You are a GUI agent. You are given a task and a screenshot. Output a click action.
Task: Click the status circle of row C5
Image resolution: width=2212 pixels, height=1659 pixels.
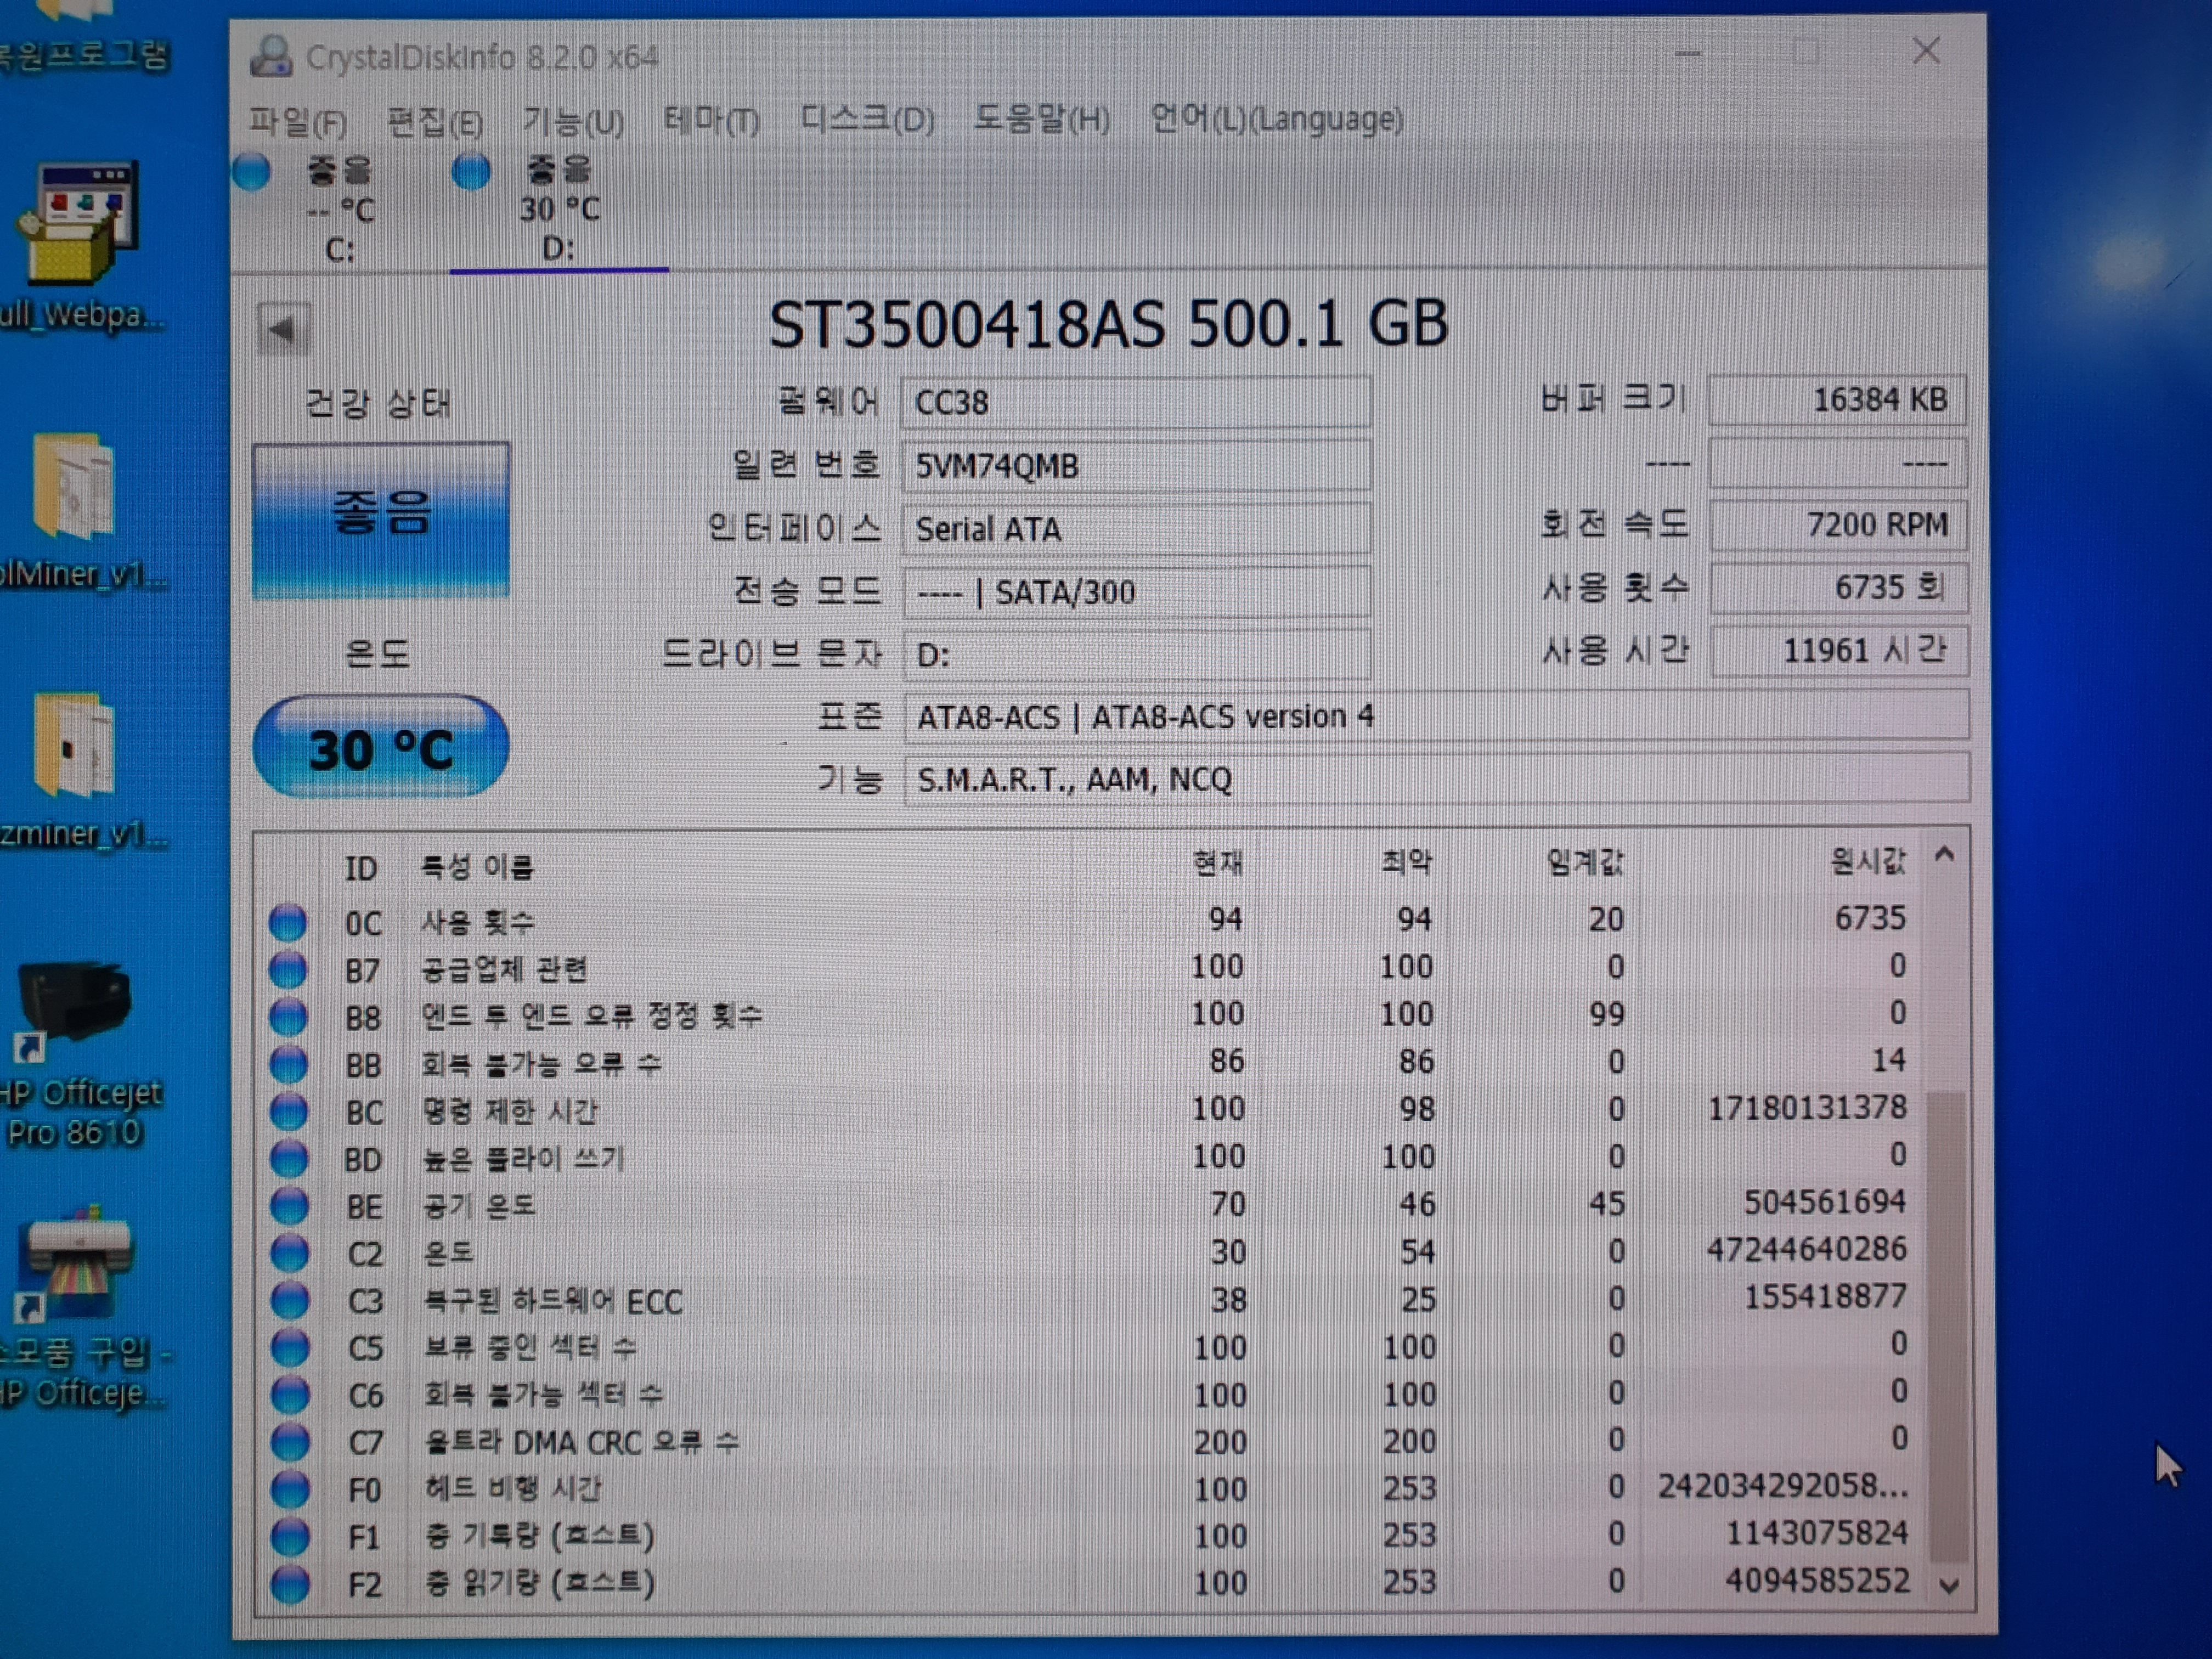coord(290,1347)
